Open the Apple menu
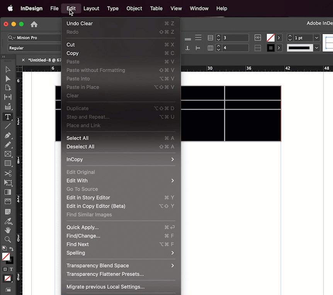 [10, 8]
